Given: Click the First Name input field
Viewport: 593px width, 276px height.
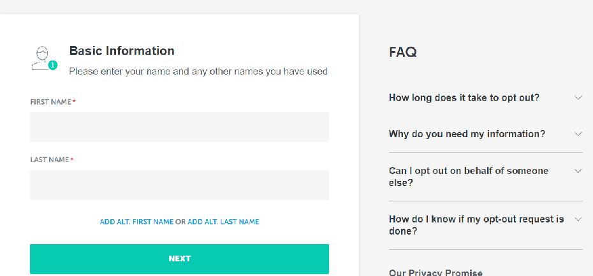Looking at the screenshot, I should (x=179, y=127).
